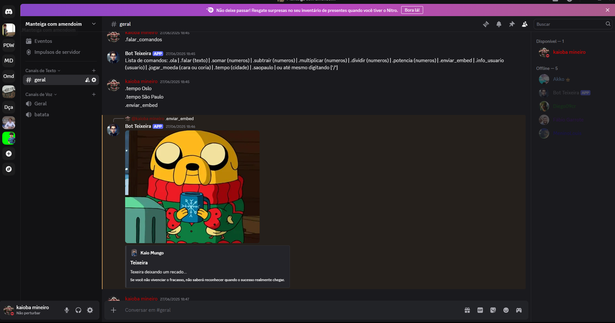Open the sticker picker
The height and width of the screenshot is (323, 615).
[x=493, y=310]
